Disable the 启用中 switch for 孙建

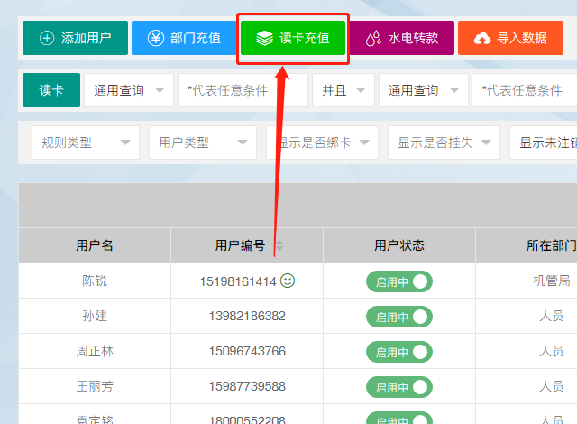click(398, 317)
